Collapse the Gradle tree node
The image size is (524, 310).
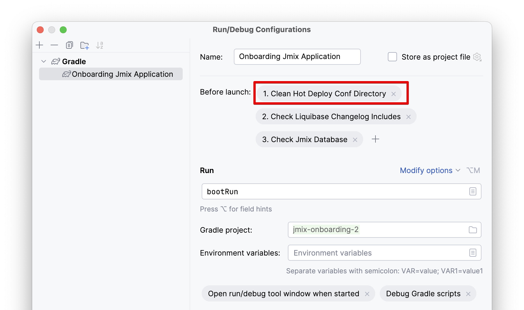(44, 61)
